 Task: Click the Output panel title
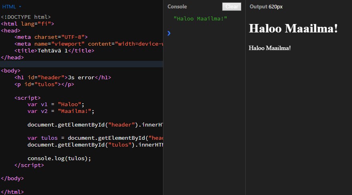click(258, 6)
